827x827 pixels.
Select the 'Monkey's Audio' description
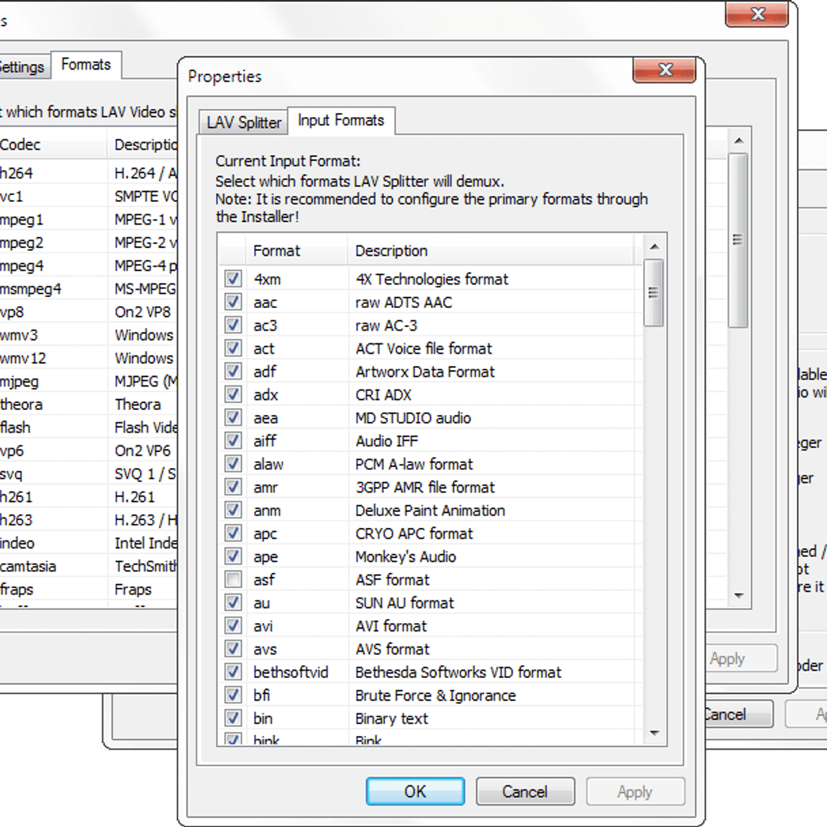tap(406, 557)
